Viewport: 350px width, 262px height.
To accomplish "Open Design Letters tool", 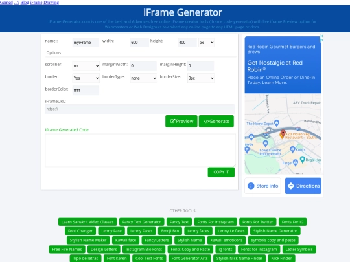I will pos(104,249).
